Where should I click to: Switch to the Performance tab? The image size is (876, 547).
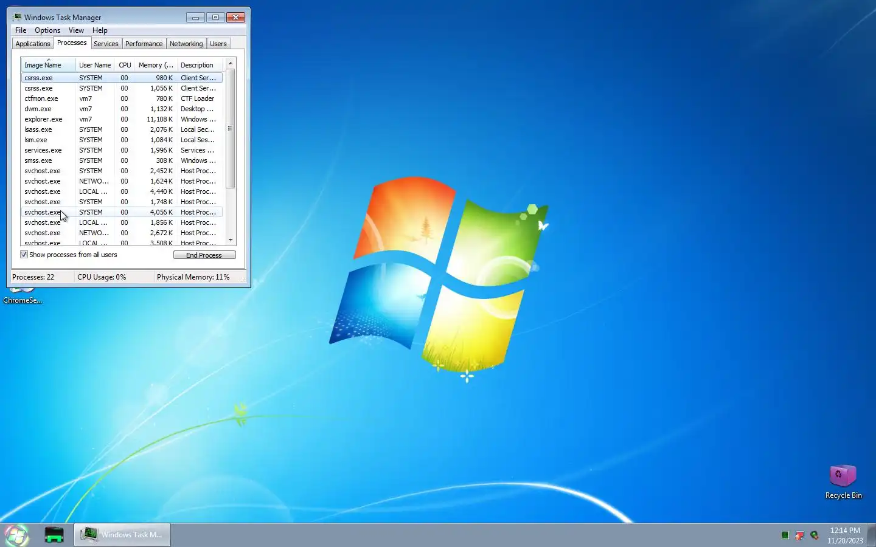(x=144, y=44)
